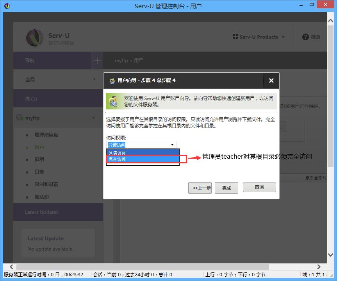Open 域活动 in navigation
Screen dimensions: 337x281
pos(41,197)
